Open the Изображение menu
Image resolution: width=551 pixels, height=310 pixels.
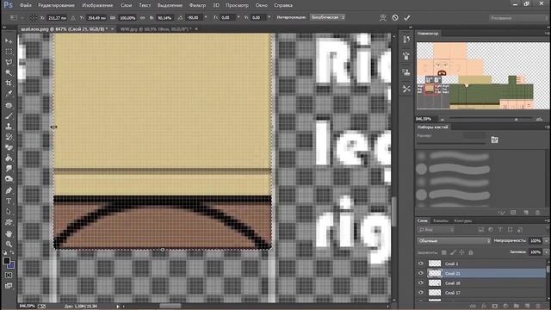[97, 5]
